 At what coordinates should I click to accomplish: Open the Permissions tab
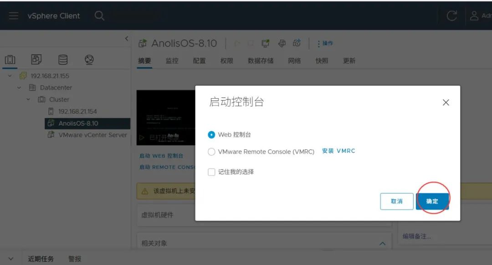pyautogui.click(x=227, y=61)
